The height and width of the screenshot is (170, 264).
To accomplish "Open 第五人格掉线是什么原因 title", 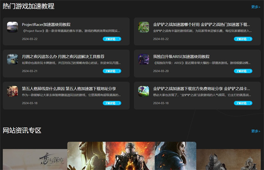I will click(x=69, y=89).
